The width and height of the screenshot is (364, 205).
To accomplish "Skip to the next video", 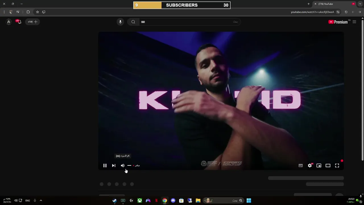I will coord(114,165).
